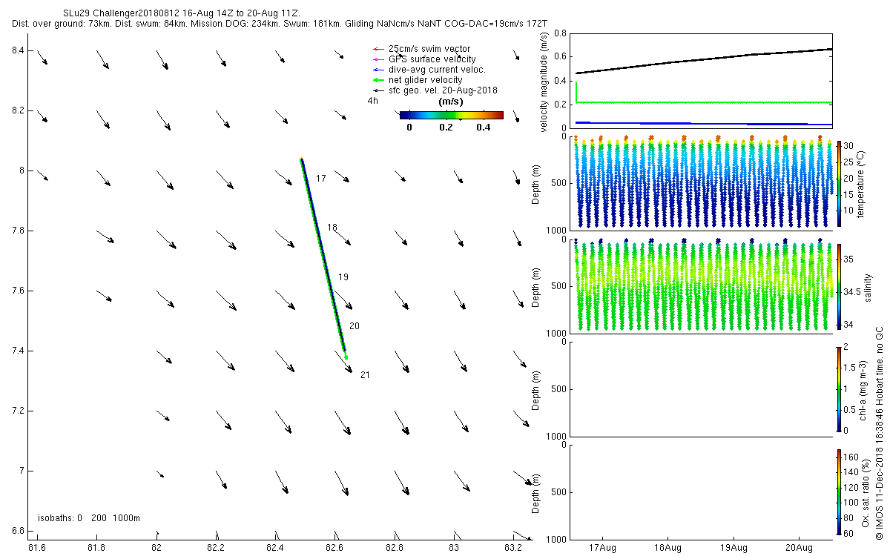
Task: Click the chl-a (mg m-3) colorbar
Action: tap(840, 388)
